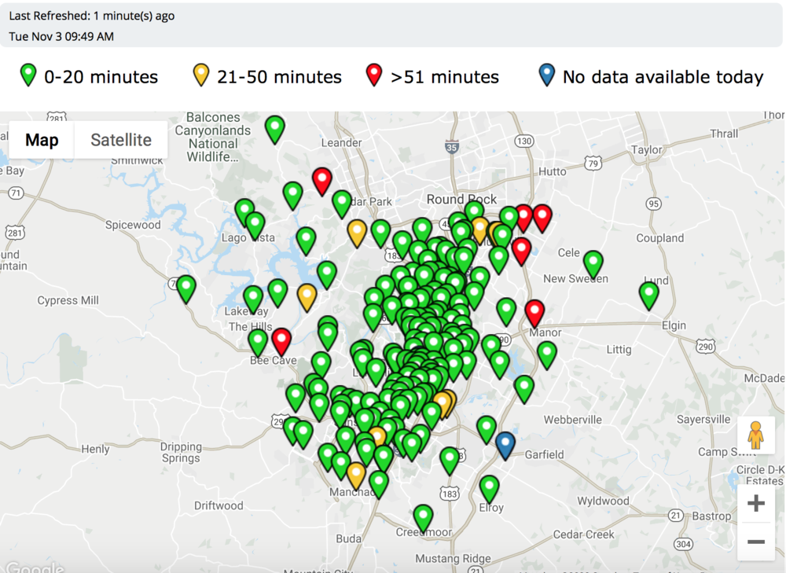Select the green pin above New Sweden

point(593,263)
